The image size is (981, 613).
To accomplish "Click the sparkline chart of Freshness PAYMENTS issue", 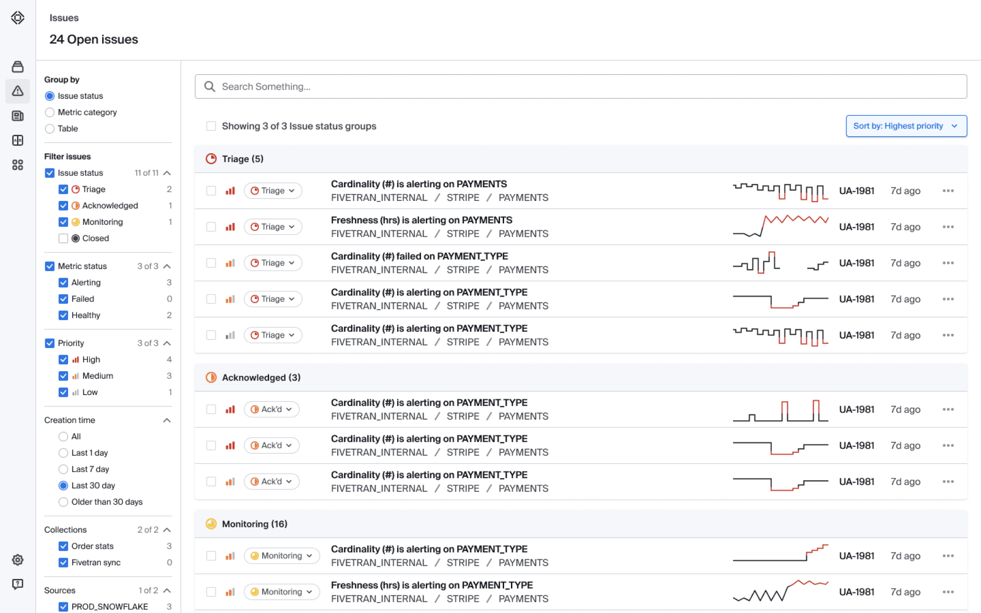I will click(780, 226).
